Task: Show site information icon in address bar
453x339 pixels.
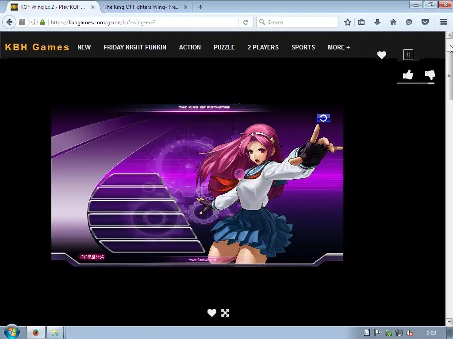Action: click(35, 22)
